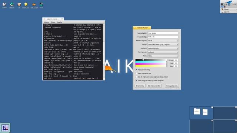Click the Deskbar clock display
The height and width of the screenshot is (133, 237).
[234, 4]
